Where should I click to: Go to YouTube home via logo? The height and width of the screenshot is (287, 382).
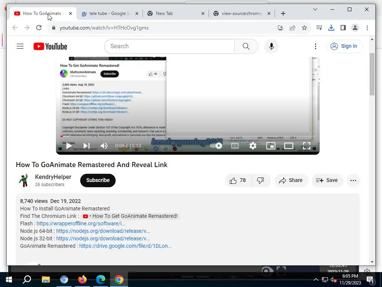(50, 46)
